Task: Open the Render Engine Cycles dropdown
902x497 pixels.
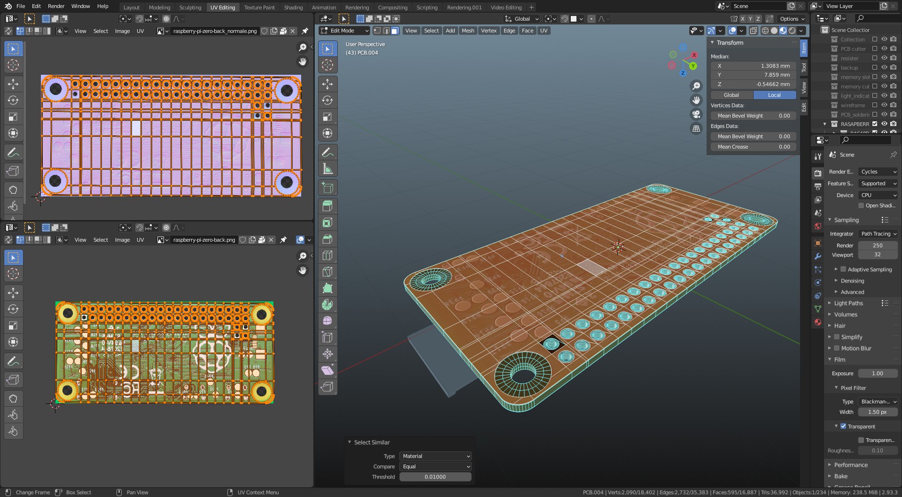Action: click(x=878, y=172)
